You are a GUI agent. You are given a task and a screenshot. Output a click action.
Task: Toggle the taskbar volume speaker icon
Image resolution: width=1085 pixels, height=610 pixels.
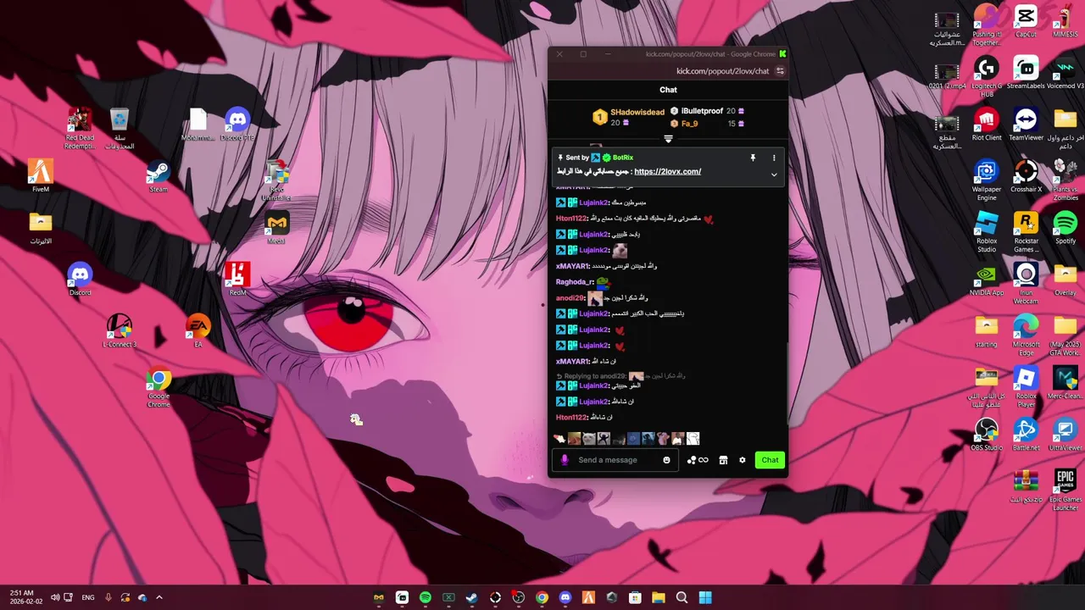click(x=54, y=597)
